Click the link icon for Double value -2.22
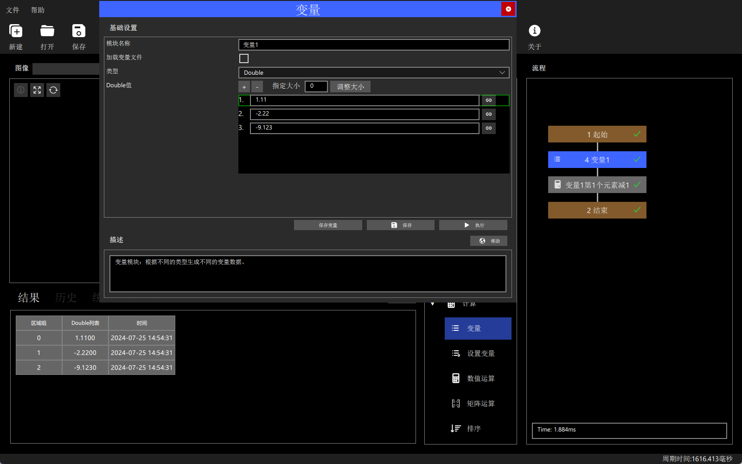The height and width of the screenshot is (464, 742). [x=489, y=114]
